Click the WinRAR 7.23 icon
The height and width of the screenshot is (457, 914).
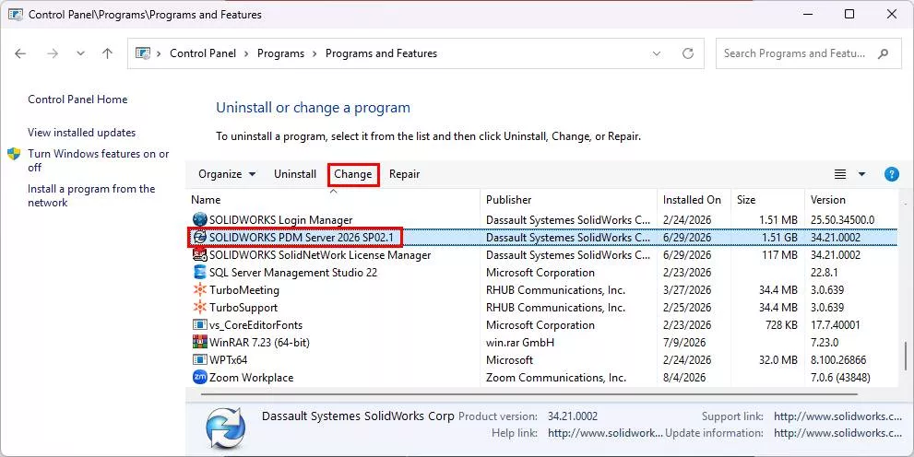click(199, 342)
